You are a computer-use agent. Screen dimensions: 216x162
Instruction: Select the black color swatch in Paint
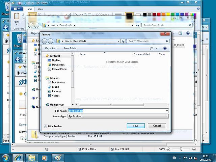(145, 14)
